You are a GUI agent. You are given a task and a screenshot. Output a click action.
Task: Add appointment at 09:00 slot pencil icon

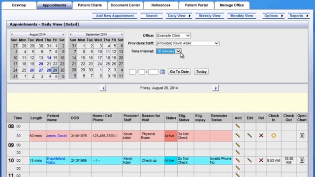(238, 145)
